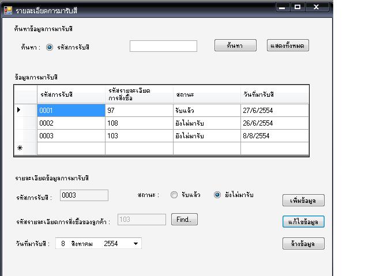
Task: Click the row header arrow for row 0001
Action: tap(25, 110)
